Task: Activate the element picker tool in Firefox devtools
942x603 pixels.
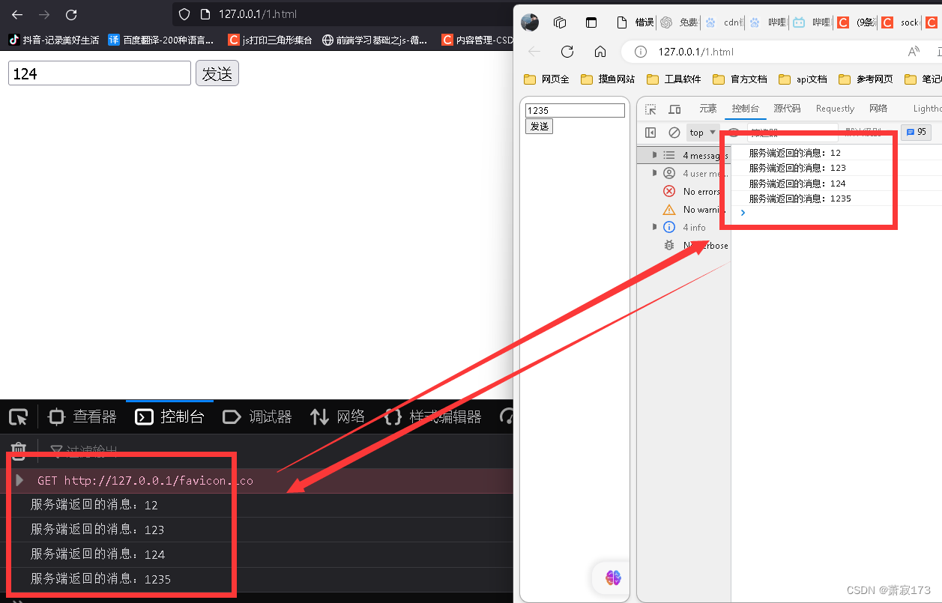Action: [x=18, y=416]
